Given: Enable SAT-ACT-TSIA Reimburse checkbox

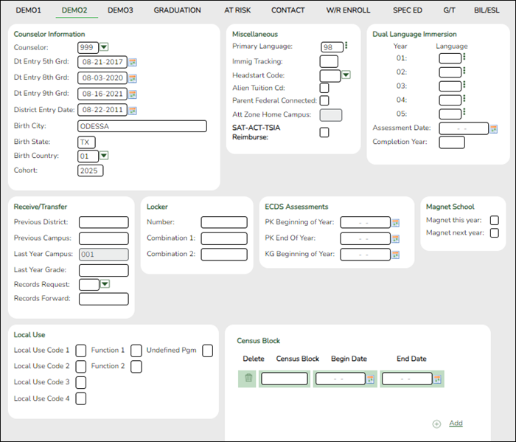Looking at the screenshot, I should [x=324, y=132].
